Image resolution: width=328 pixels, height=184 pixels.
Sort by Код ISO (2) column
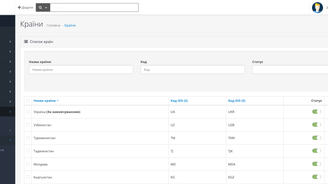[179, 101]
